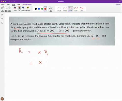Choose the Insert Space tool
The width and height of the screenshot is (122, 101).
pos(10,9)
